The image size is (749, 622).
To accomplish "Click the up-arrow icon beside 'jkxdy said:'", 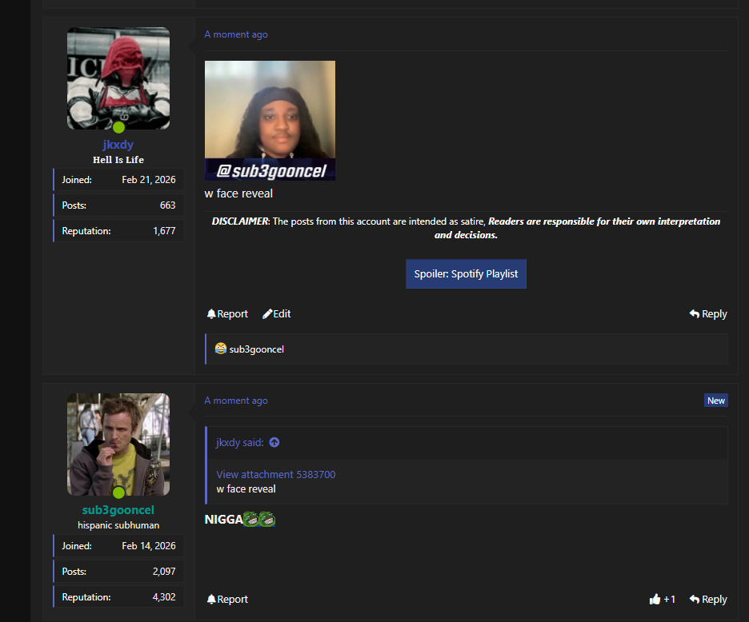I will 274,442.
